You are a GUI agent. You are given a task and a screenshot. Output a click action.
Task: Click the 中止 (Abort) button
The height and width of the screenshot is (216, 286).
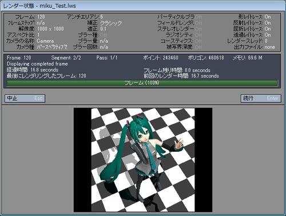[25, 99]
